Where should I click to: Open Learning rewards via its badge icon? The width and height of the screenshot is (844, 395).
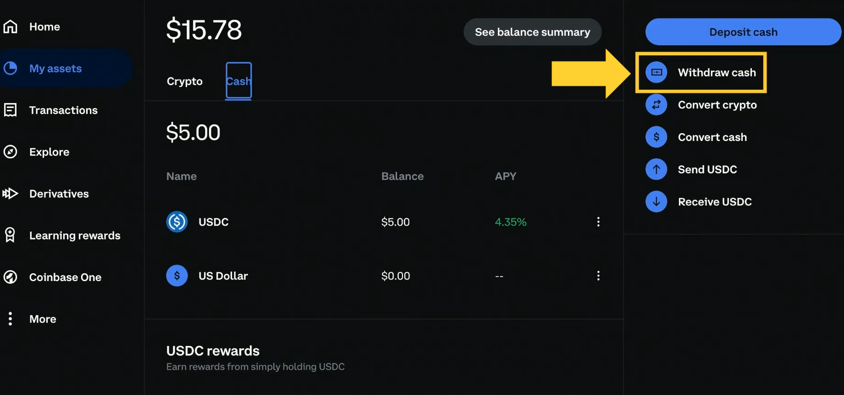10,235
